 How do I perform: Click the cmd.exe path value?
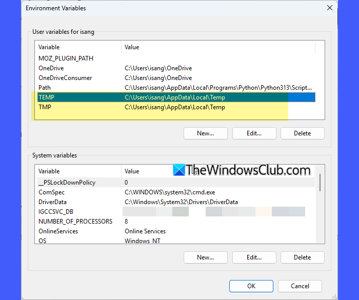point(170,192)
